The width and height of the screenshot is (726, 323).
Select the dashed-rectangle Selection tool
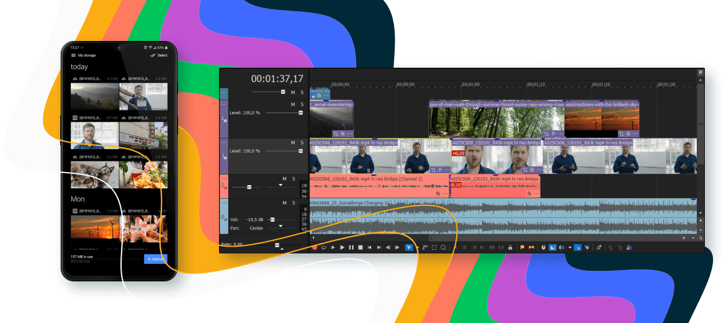(434, 247)
